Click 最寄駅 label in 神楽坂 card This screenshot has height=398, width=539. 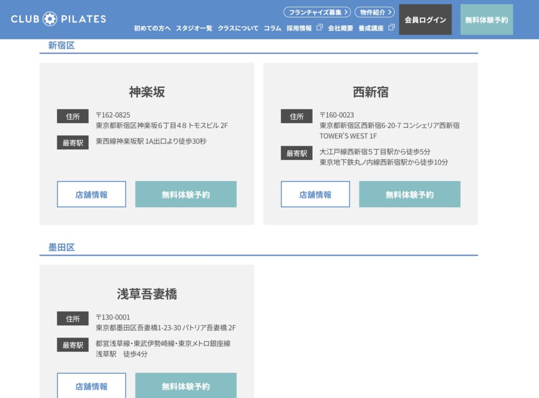[x=73, y=142]
